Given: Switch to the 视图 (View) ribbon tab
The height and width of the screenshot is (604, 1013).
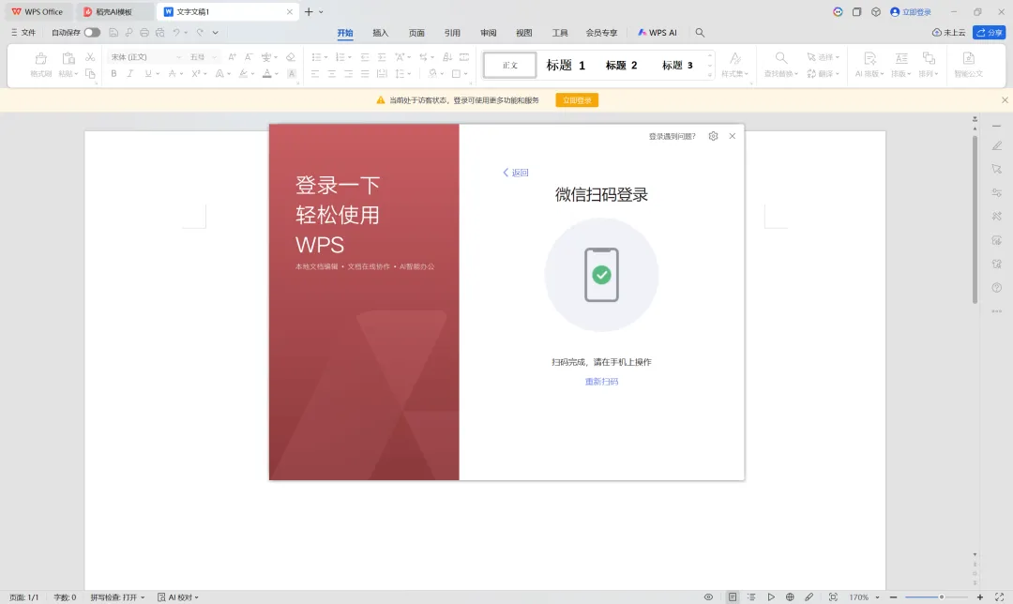Looking at the screenshot, I should click(x=524, y=32).
